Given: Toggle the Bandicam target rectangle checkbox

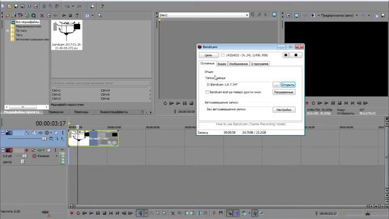Looking at the screenshot, I should pos(223,55).
